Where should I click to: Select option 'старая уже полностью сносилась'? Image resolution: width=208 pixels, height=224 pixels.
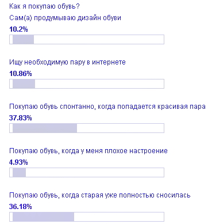(100, 195)
